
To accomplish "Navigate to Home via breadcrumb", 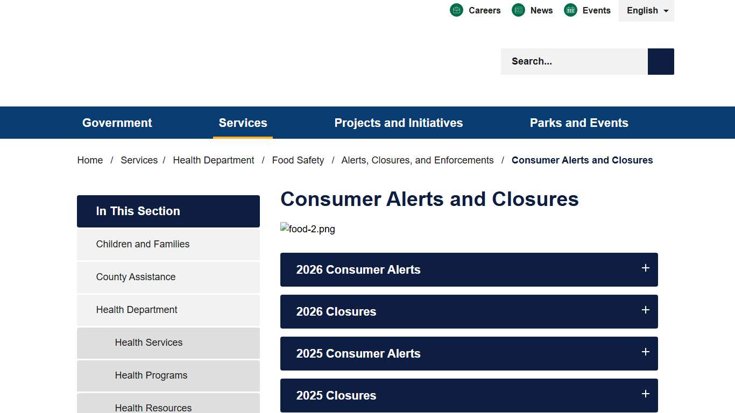I will tap(90, 160).
